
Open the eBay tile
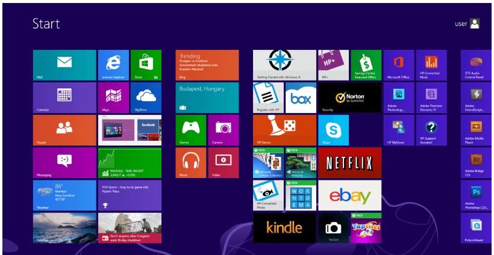click(349, 195)
